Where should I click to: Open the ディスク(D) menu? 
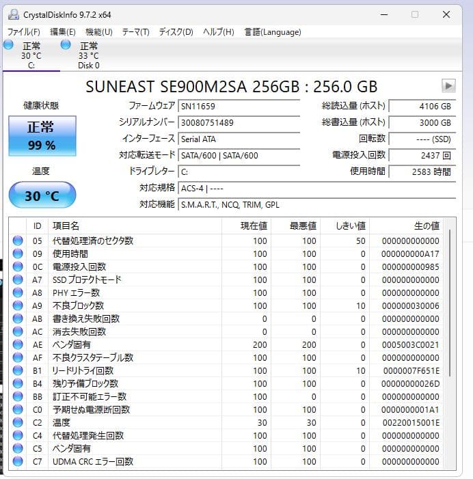click(176, 32)
